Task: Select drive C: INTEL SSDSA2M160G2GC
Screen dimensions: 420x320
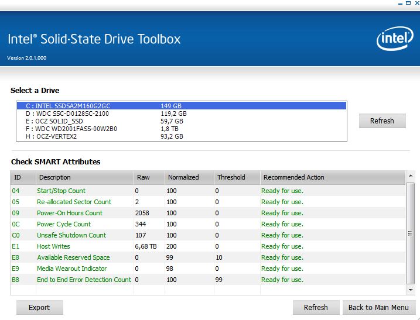Action: click(x=182, y=106)
